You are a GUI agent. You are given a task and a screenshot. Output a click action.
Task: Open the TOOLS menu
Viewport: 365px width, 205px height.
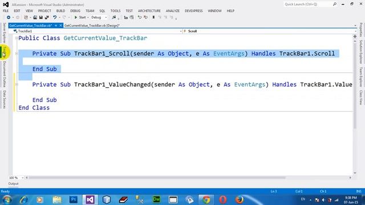pos(115,11)
